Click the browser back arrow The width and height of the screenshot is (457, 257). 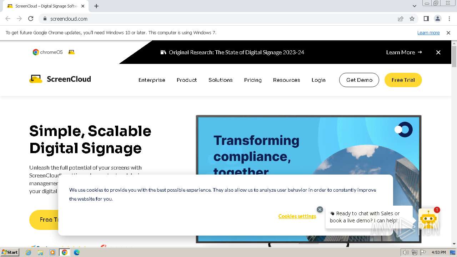(8, 19)
